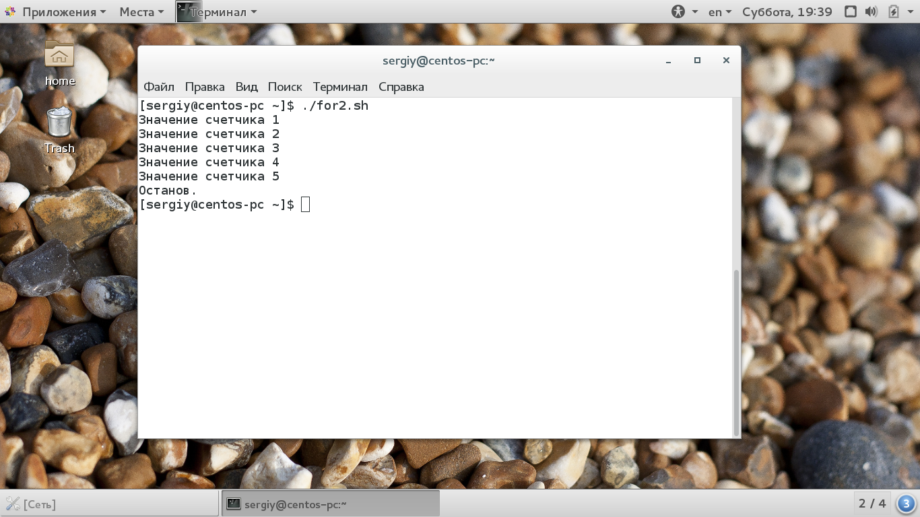920x517 pixels.
Task: Minimize the terminal window
Action: 668,61
